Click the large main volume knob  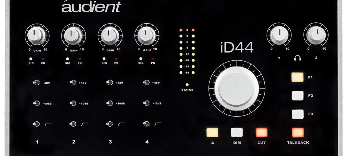point(236,88)
